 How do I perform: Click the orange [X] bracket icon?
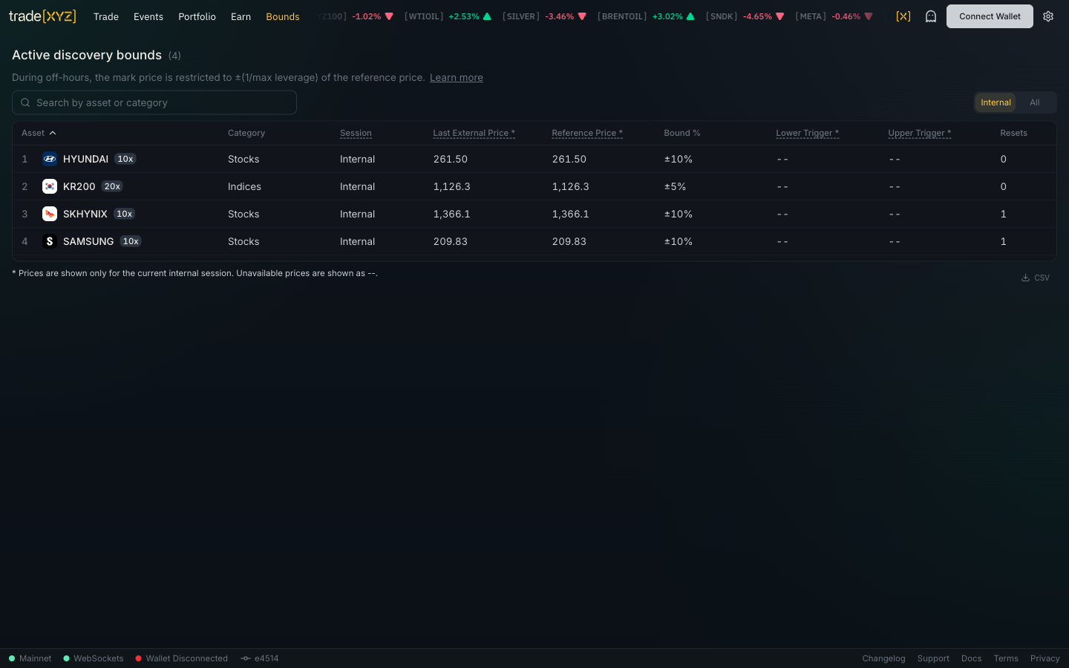[x=903, y=16]
